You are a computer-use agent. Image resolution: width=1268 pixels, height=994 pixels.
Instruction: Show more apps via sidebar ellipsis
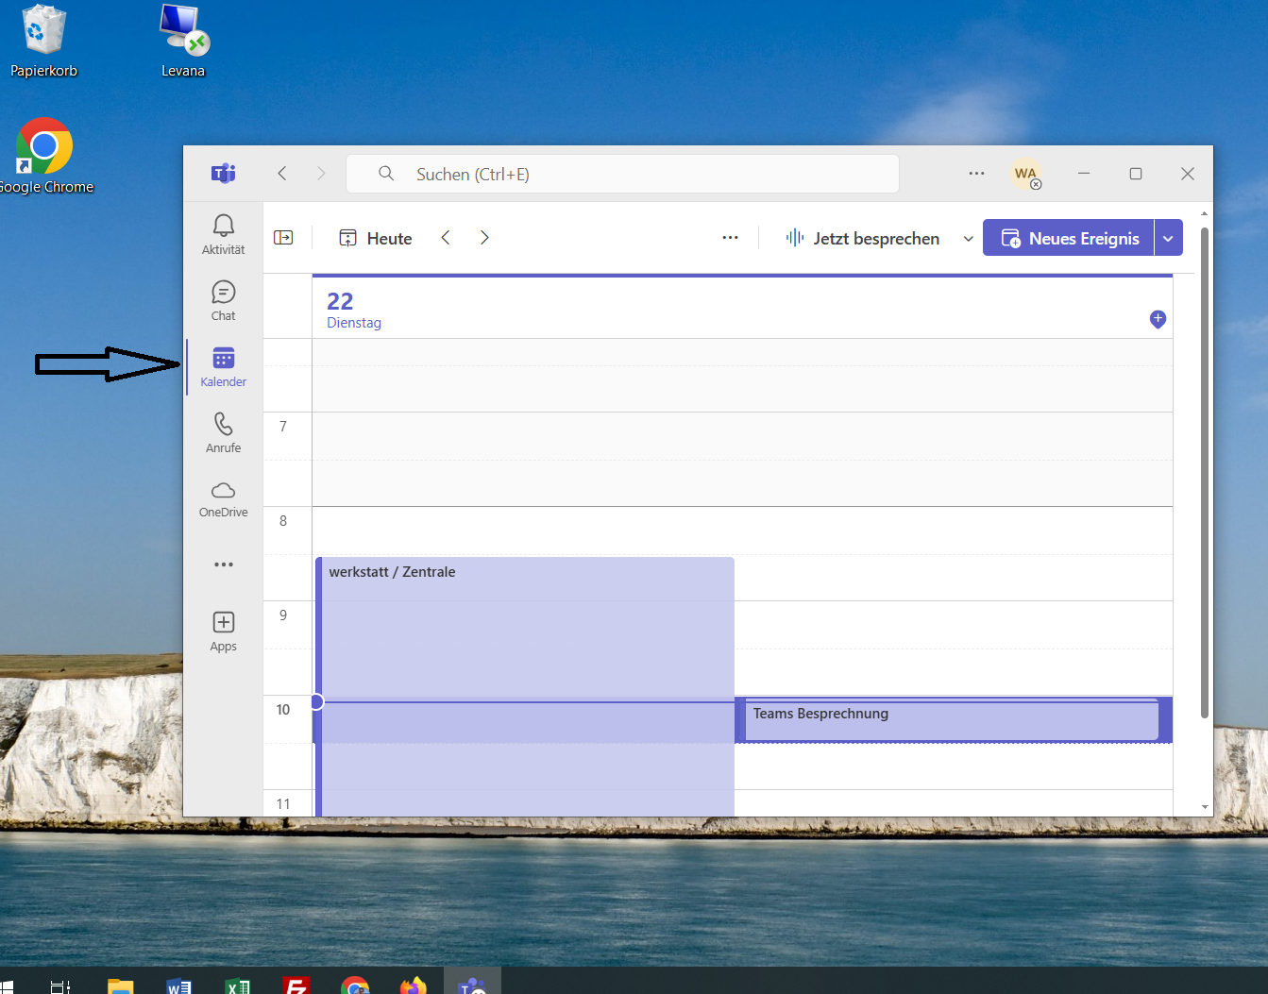[223, 564]
